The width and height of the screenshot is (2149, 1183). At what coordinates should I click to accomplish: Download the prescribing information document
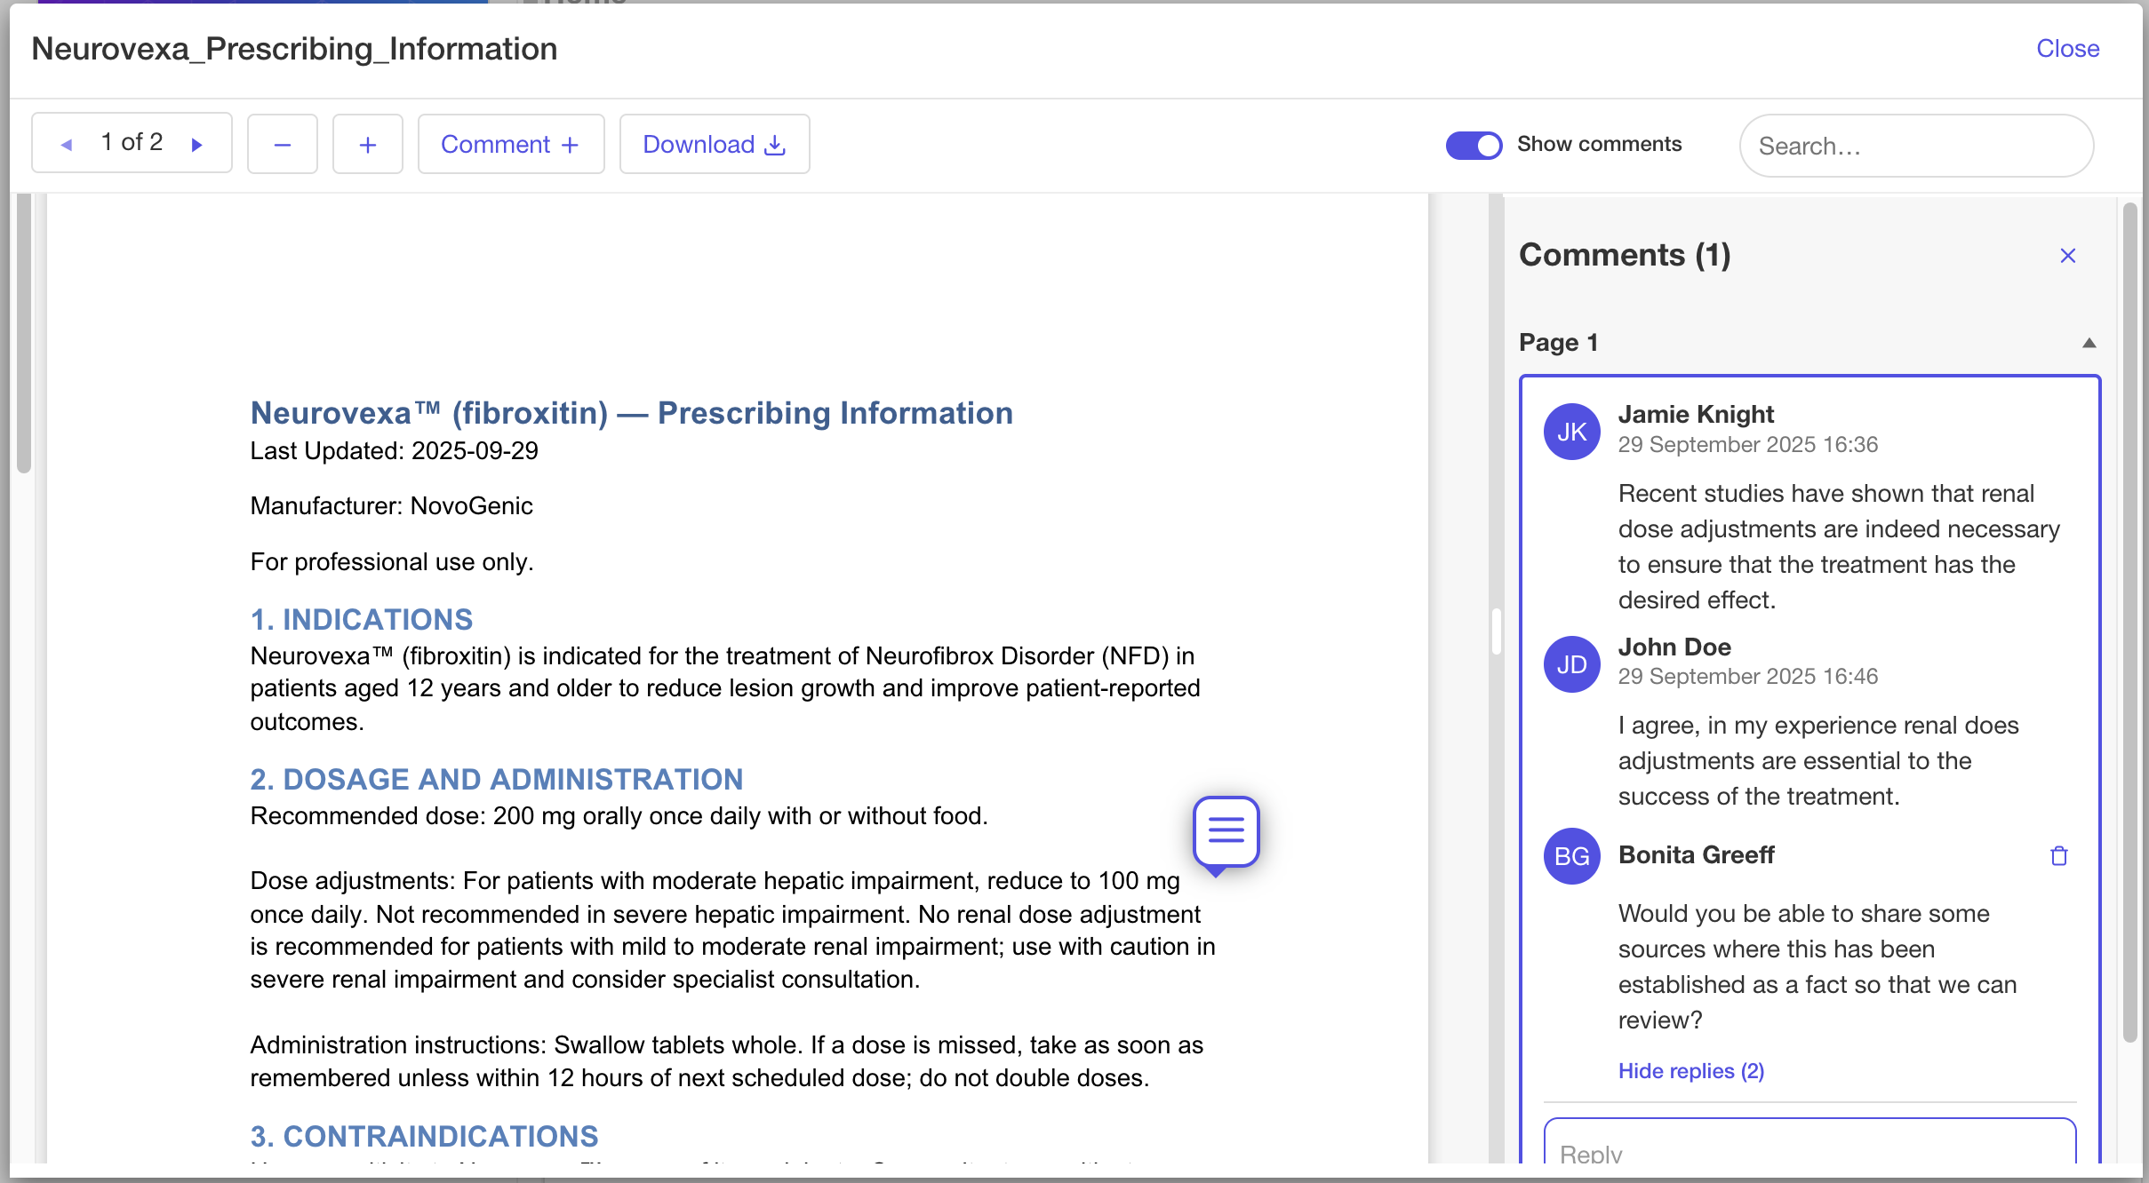click(715, 144)
